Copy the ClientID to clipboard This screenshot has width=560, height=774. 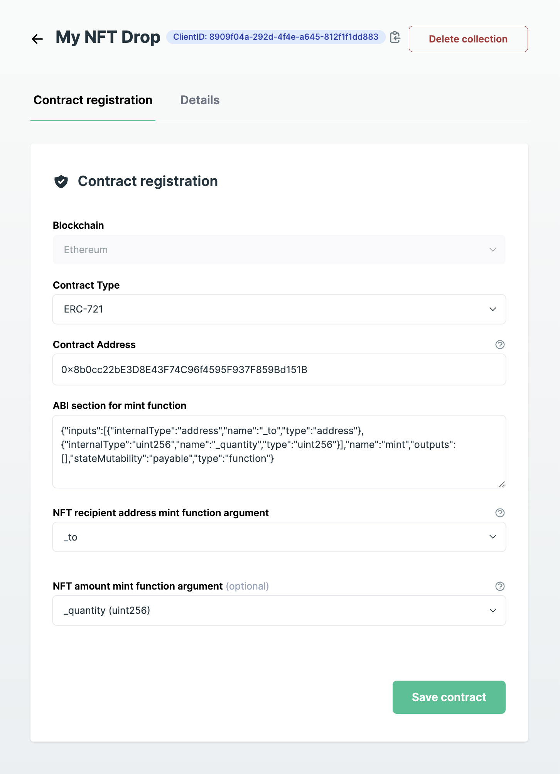[x=395, y=37]
